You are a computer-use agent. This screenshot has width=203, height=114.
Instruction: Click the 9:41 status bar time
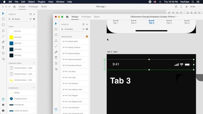tap(116, 64)
